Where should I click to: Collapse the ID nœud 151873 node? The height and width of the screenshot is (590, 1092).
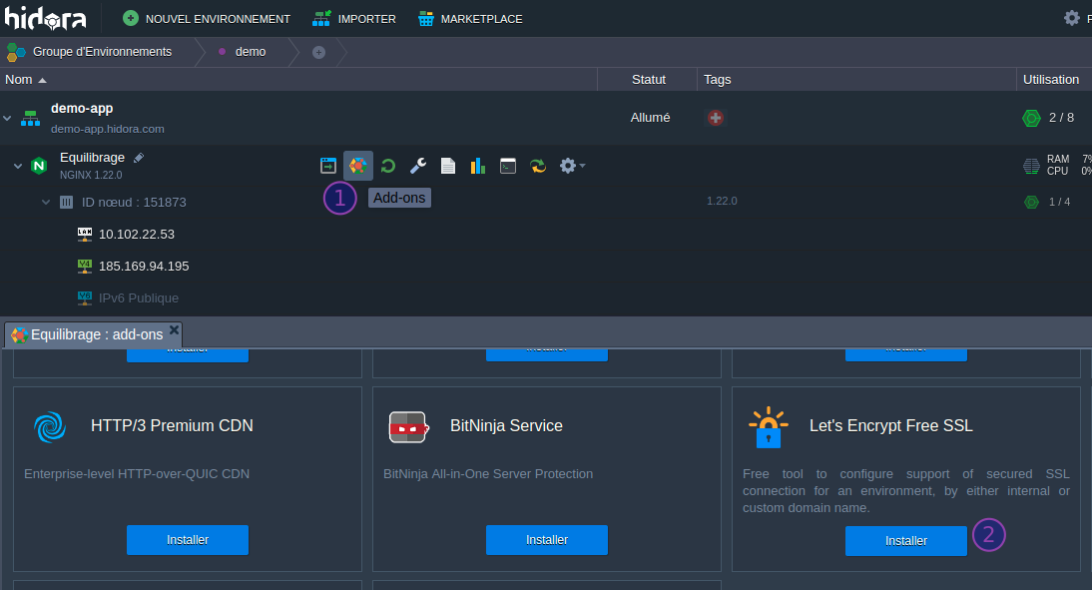click(x=46, y=202)
